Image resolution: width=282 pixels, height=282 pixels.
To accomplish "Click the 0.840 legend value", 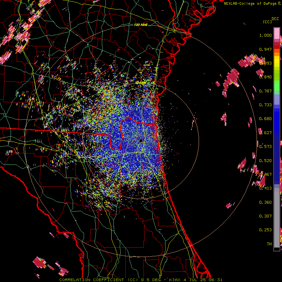I will pyautogui.click(x=265, y=77).
